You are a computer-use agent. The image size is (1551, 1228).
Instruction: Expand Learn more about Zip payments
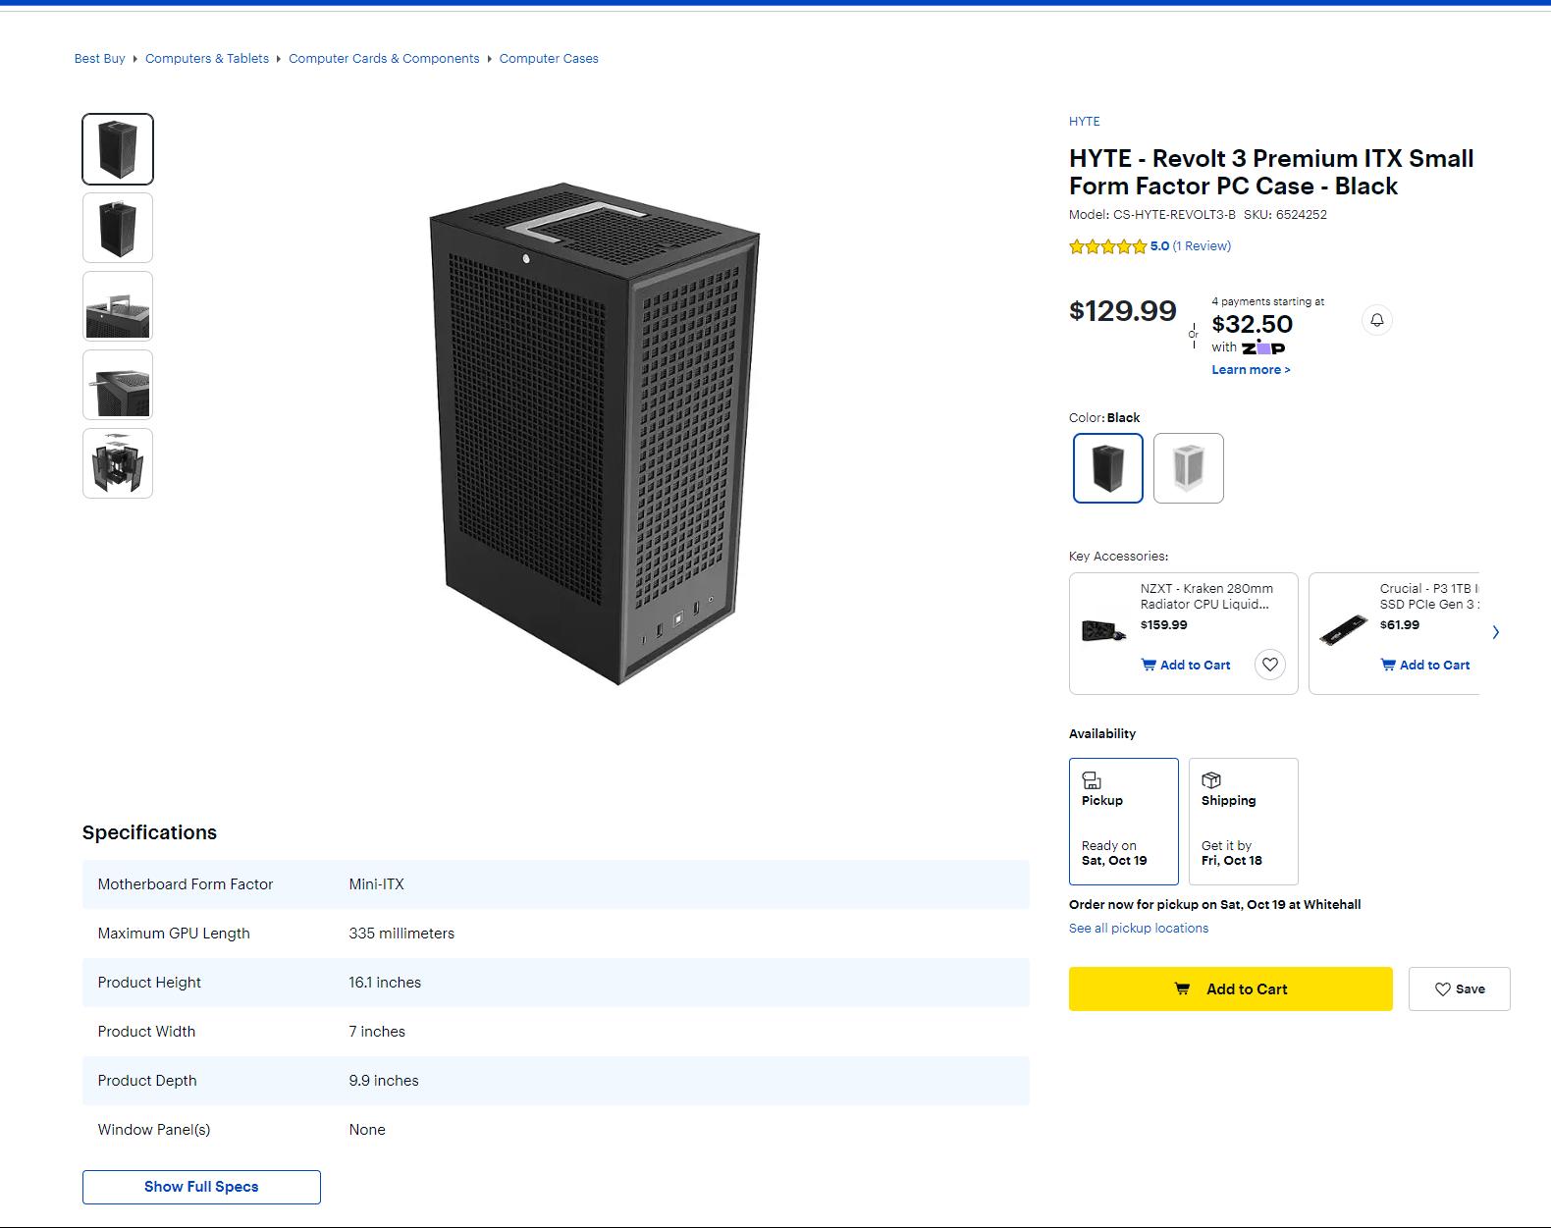1251,369
